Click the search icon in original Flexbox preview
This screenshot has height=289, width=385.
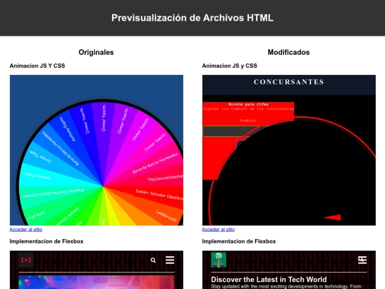(x=153, y=260)
